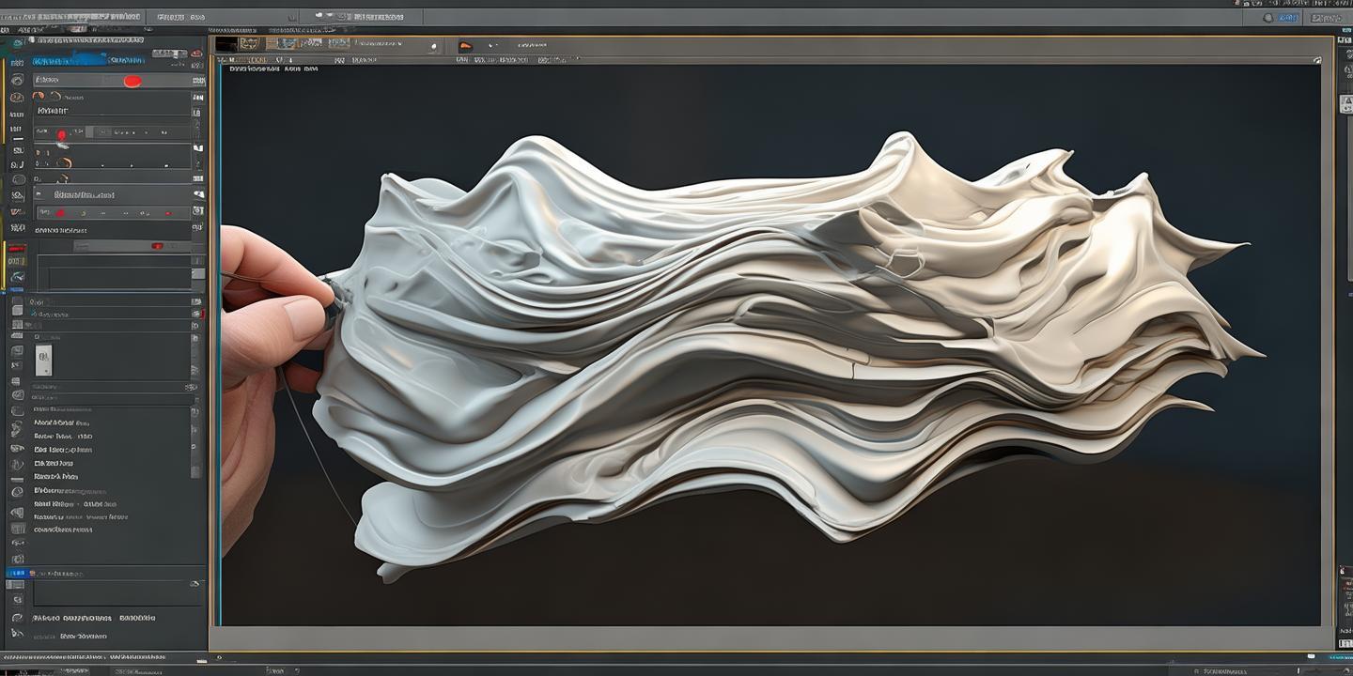Toggle the red record indicator in the properties panel
The image size is (1353, 676).
132,81
